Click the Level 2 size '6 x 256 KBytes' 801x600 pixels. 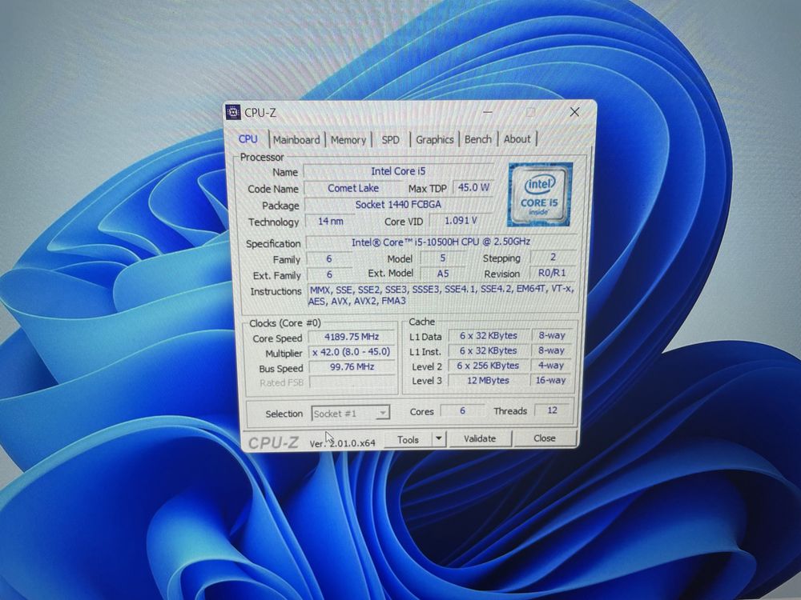[x=489, y=366]
